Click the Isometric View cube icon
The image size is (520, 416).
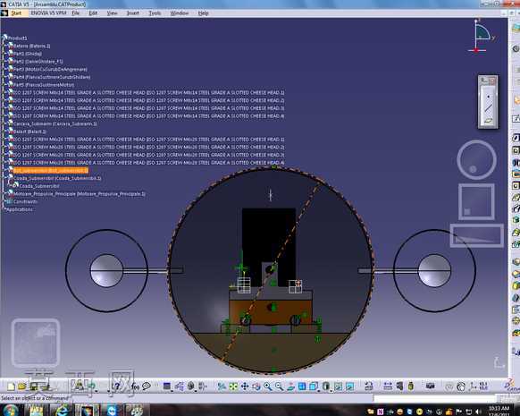tap(313, 386)
